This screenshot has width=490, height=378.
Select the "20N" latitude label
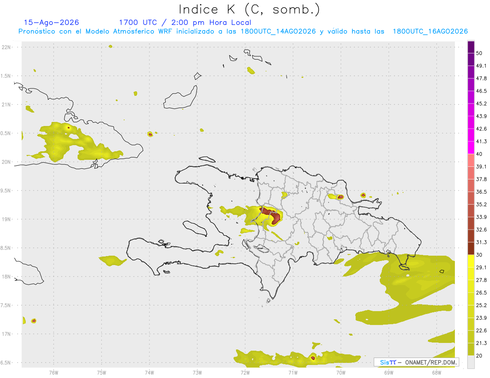coord(6,162)
